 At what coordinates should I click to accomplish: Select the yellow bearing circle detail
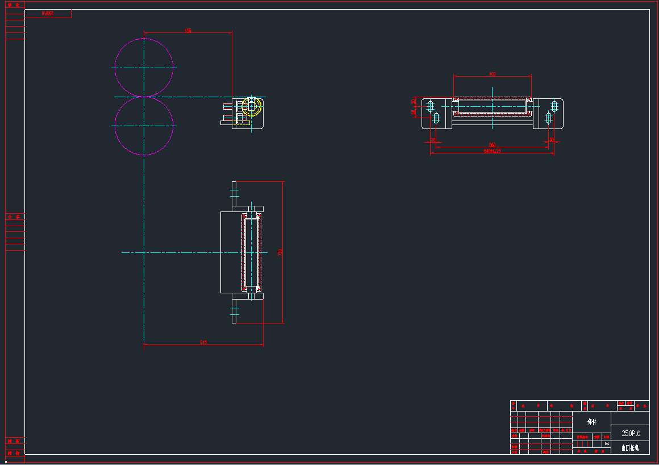[x=251, y=105]
